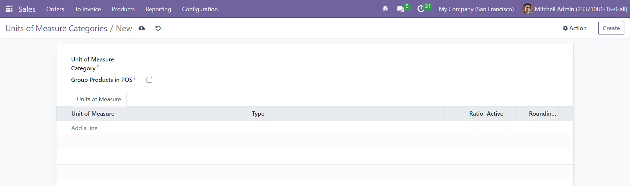Open the activities clock icon
Viewport: 630px width, 186px height.
421,9
